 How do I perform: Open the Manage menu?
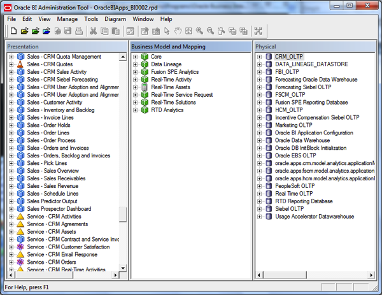[x=67, y=19]
